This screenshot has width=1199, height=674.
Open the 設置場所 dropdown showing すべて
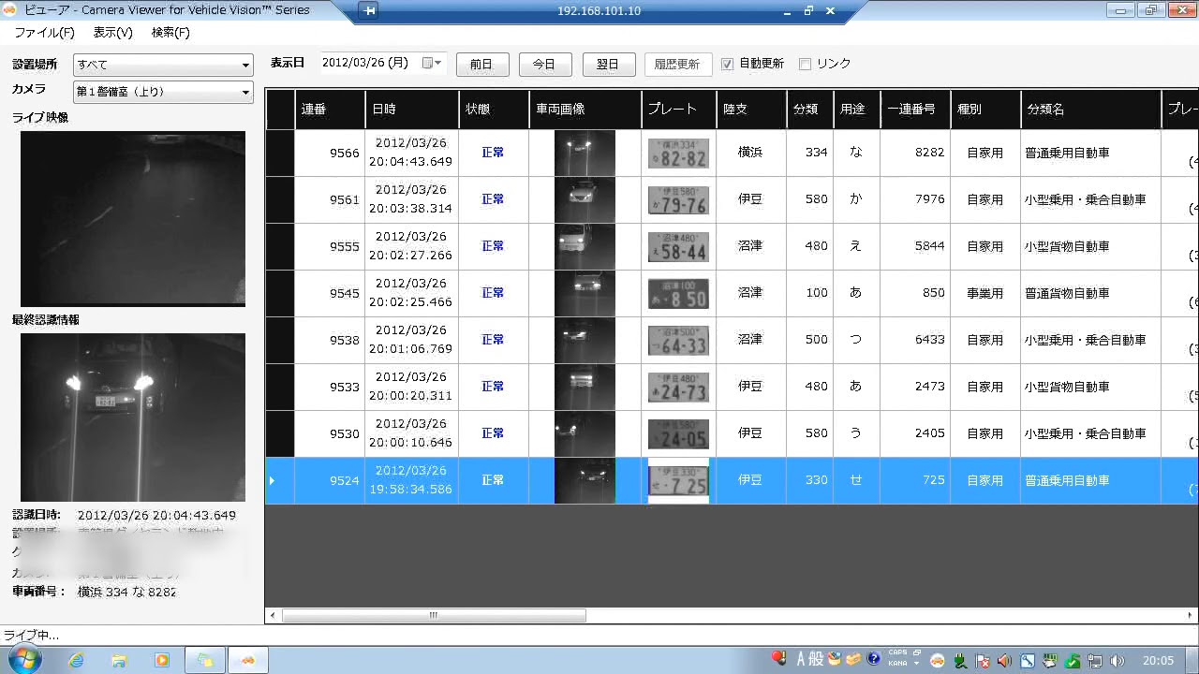164,65
